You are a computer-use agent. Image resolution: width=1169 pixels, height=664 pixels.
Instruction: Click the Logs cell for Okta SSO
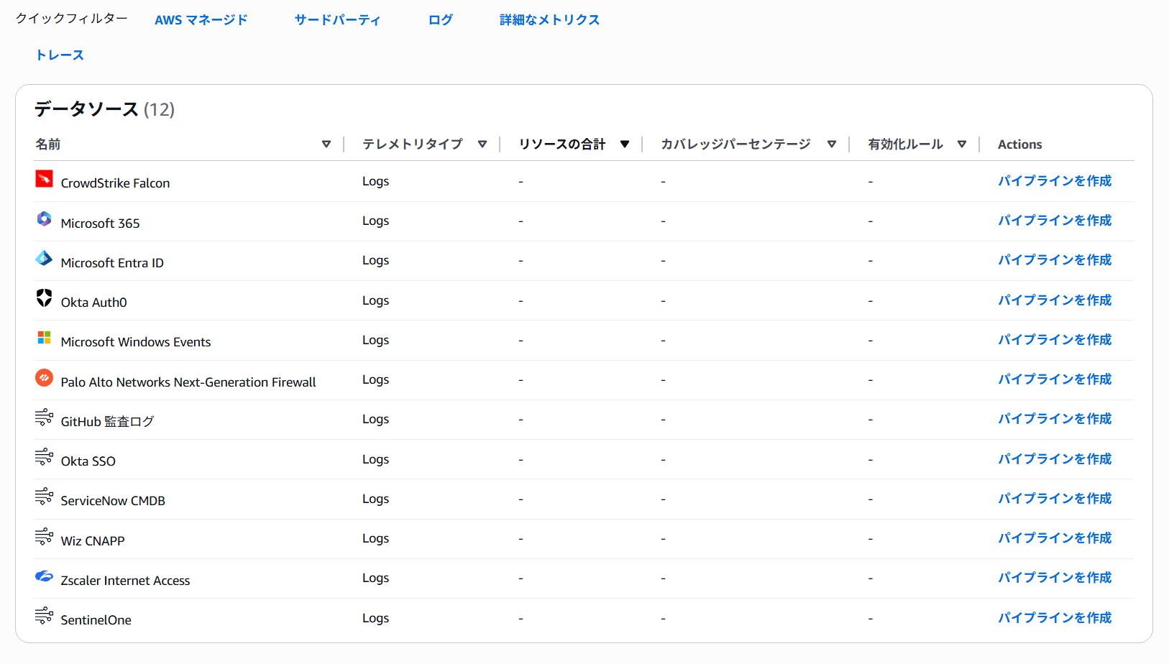click(x=375, y=459)
